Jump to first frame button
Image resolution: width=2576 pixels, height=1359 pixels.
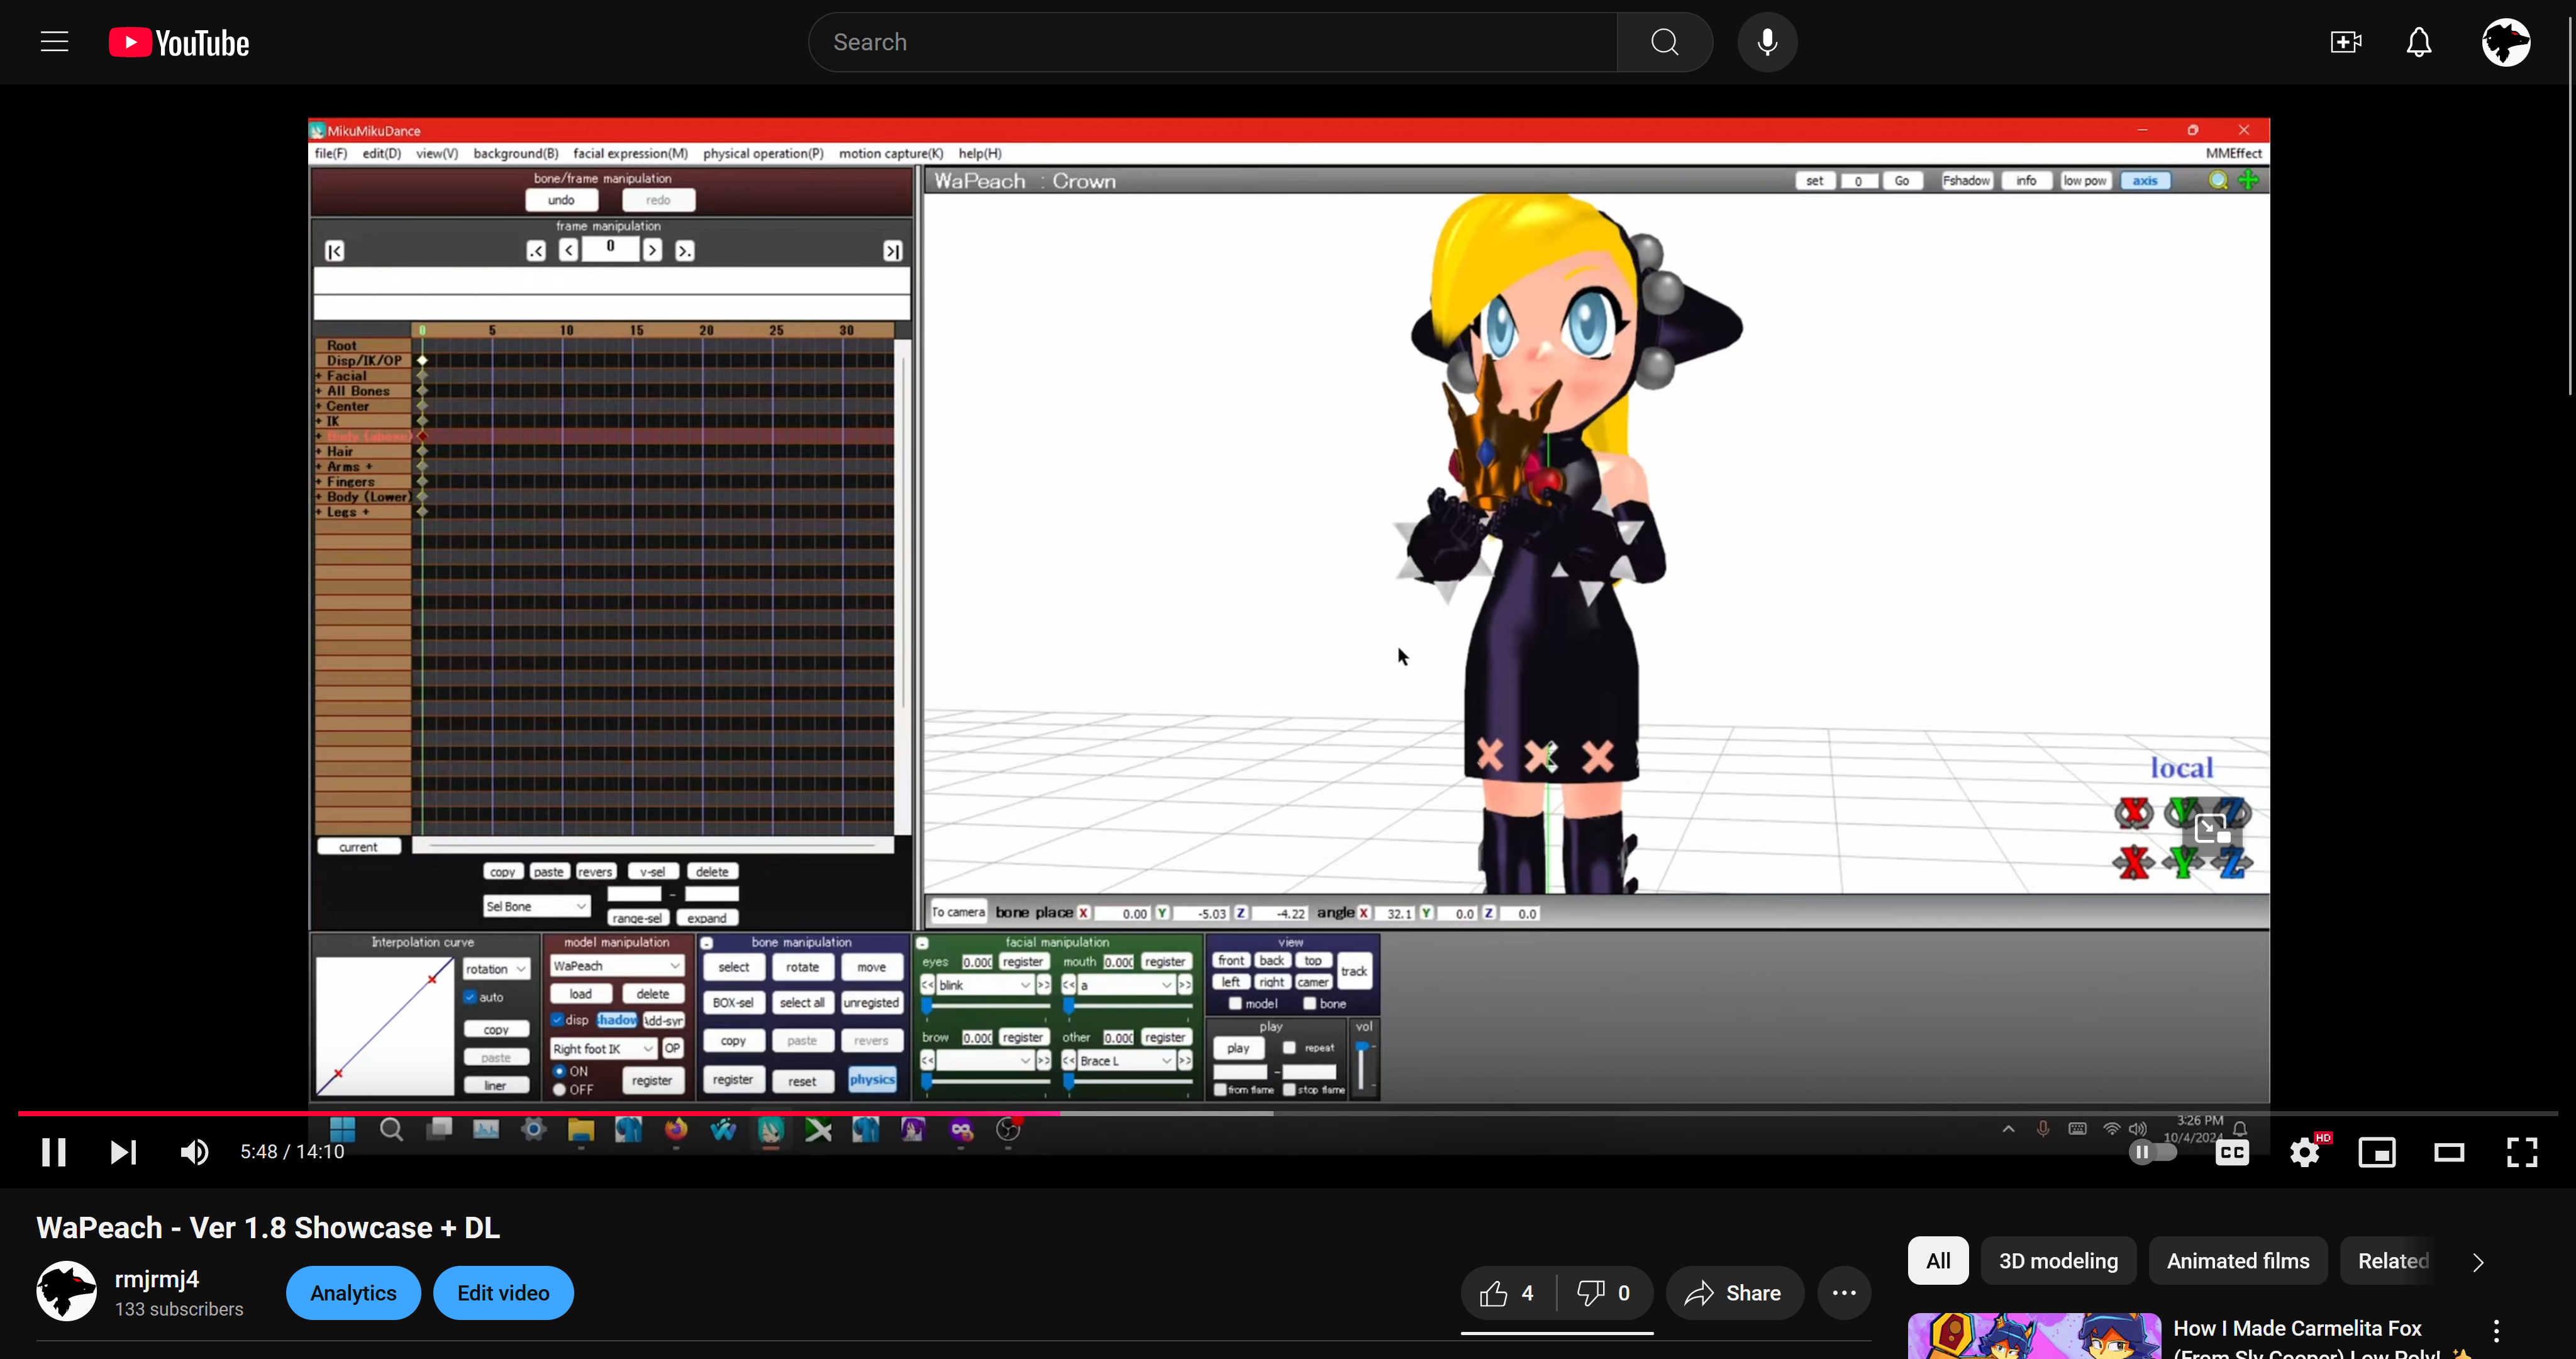coord(335,251)
